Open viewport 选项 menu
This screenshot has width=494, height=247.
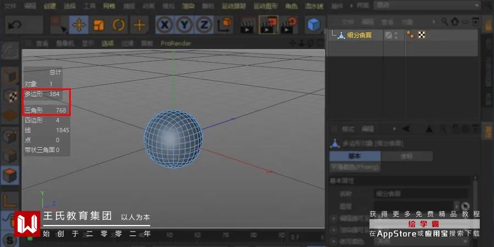coord(108,43)
